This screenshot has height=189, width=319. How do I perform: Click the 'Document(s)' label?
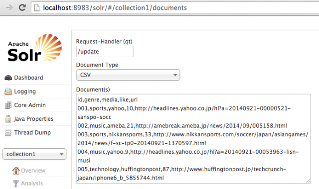point(93,90)
